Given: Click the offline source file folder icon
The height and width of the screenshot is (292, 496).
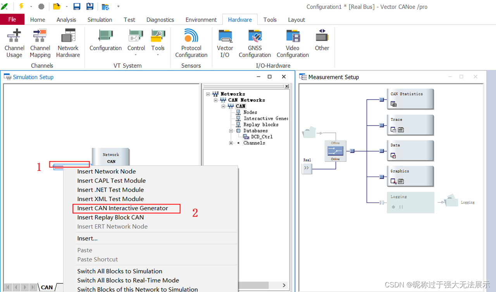Looking at the screenshot, I should [308, 132].
